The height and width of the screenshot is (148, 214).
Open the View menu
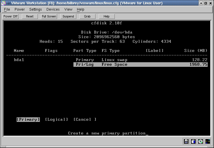tap(68, 9)
